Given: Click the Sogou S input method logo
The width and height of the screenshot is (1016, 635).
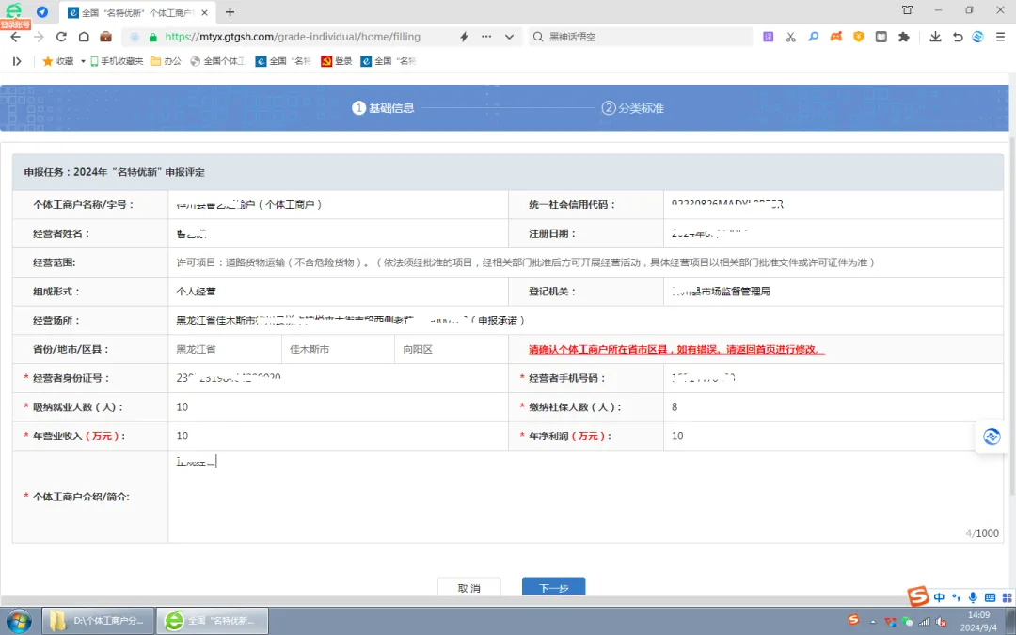Looking at the screenshot, I should pos(917,596).
